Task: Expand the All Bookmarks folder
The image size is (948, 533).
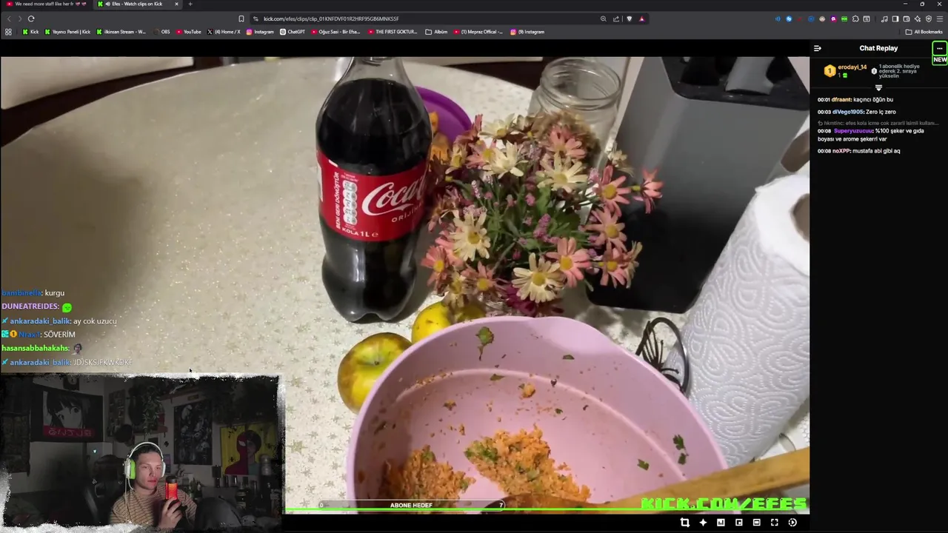Action: [x=924, y=32]
